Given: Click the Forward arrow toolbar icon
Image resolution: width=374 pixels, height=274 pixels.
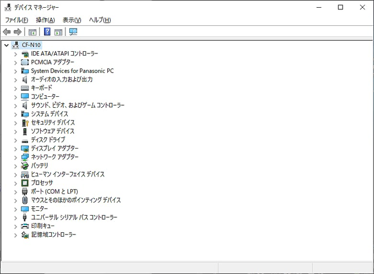Looking at the screenshot, I should 18,32.
